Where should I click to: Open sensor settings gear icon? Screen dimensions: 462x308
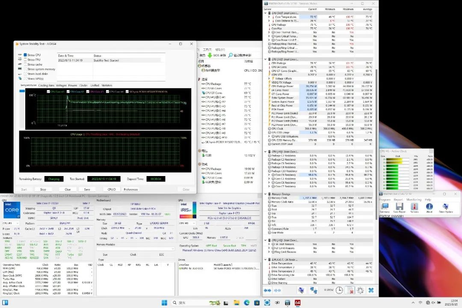coord(360,290)
